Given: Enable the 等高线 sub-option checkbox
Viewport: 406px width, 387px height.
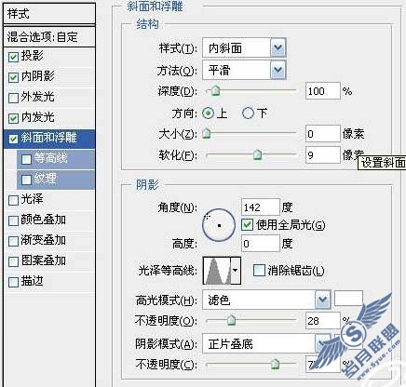Looking at the screenshot, I should [x=26, y=159].
